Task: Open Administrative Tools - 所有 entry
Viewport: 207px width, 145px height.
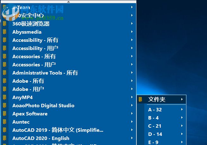Action: tap(69, 73)
